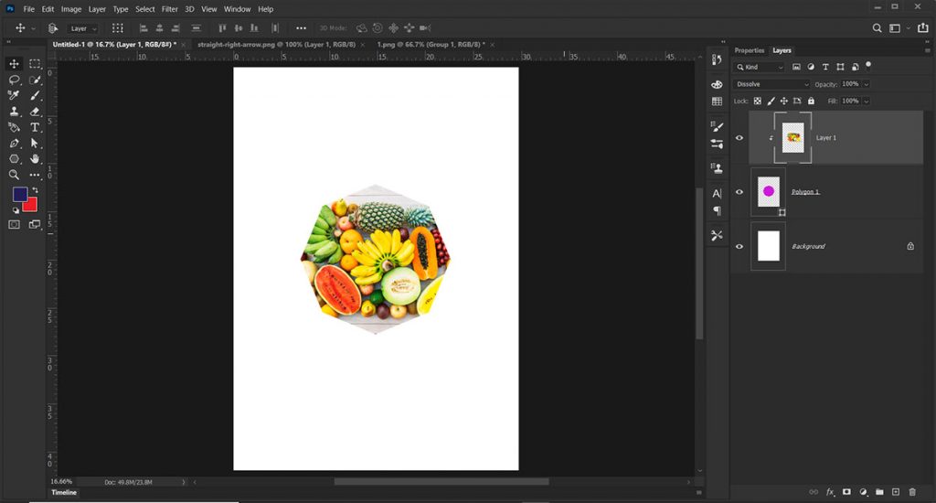Change the screen mode
The height and width of the screenshot is (503, 936).
35,225
